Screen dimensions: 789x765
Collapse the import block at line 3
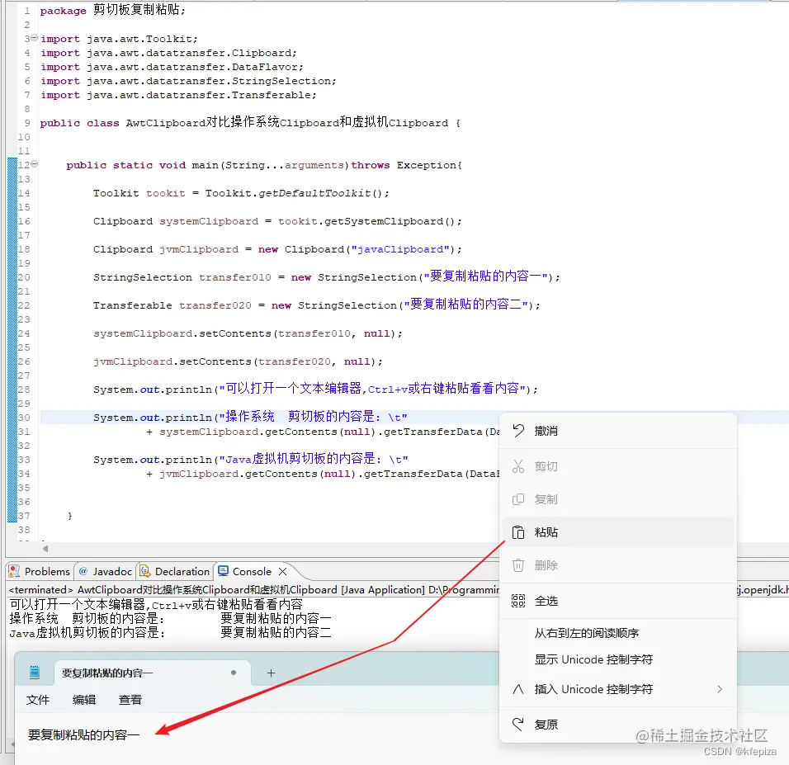34,38
